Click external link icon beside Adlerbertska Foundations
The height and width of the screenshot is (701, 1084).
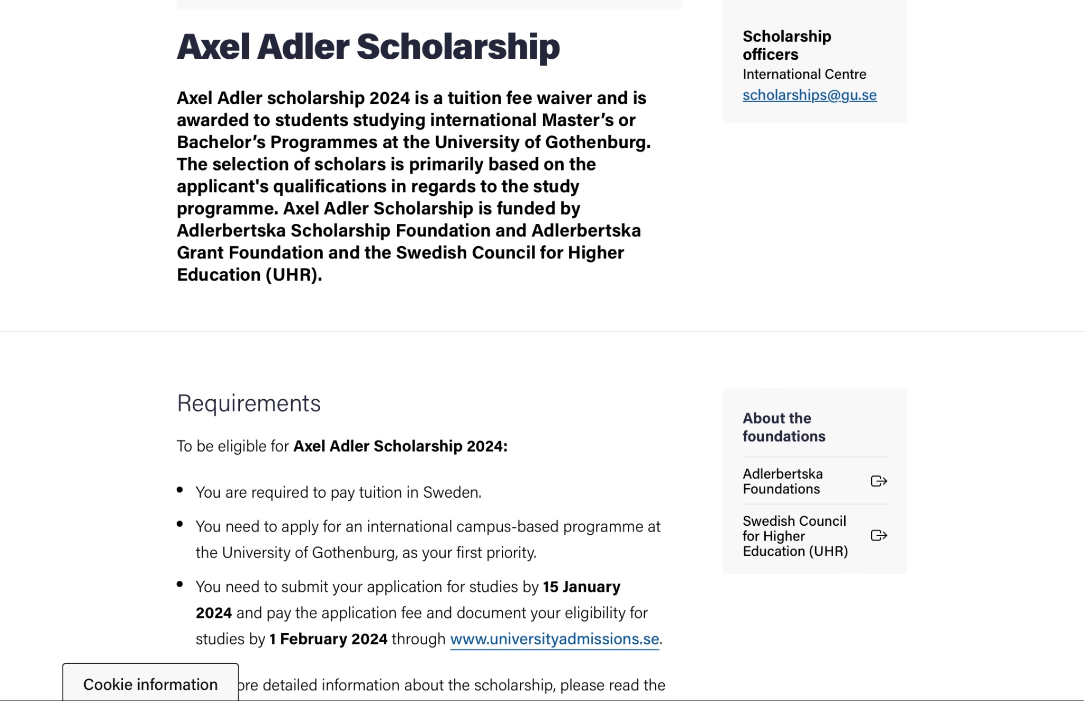click(879, 481)
